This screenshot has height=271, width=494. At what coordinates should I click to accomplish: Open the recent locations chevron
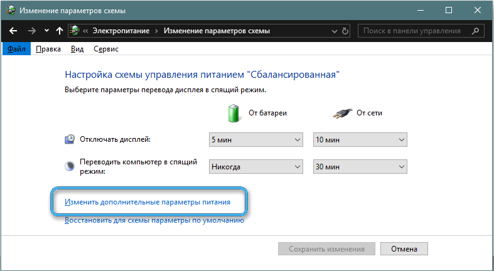tap(46, 31)
